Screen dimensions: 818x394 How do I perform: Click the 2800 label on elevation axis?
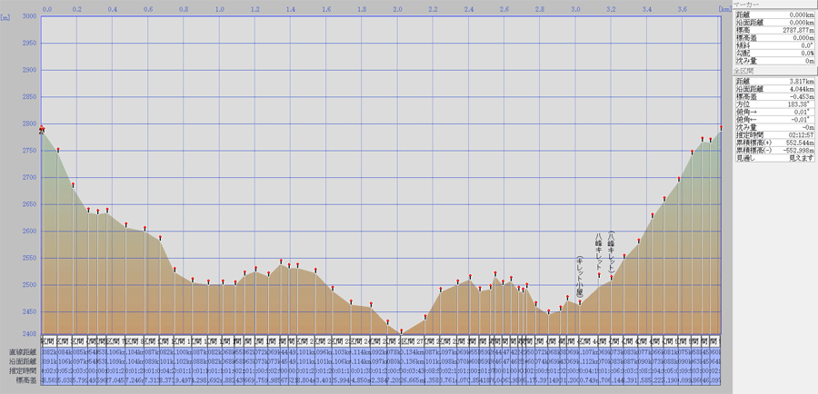28,123
